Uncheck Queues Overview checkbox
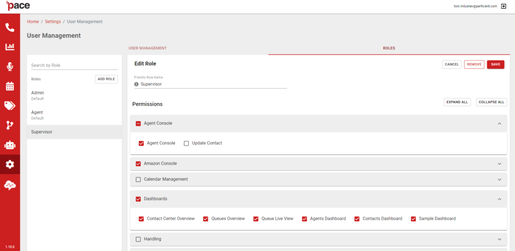This screenshot has height=251, width=515. point(206,219)
